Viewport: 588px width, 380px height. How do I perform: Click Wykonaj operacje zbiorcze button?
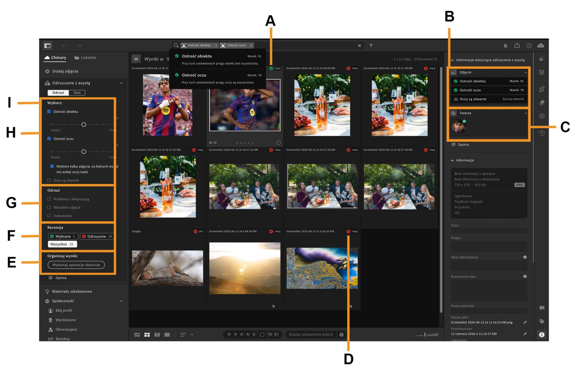[x=76, y=265]
